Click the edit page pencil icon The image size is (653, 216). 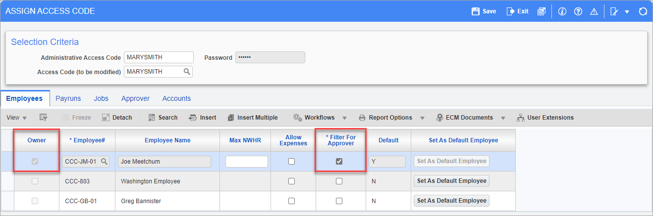[x=614, y=11]
